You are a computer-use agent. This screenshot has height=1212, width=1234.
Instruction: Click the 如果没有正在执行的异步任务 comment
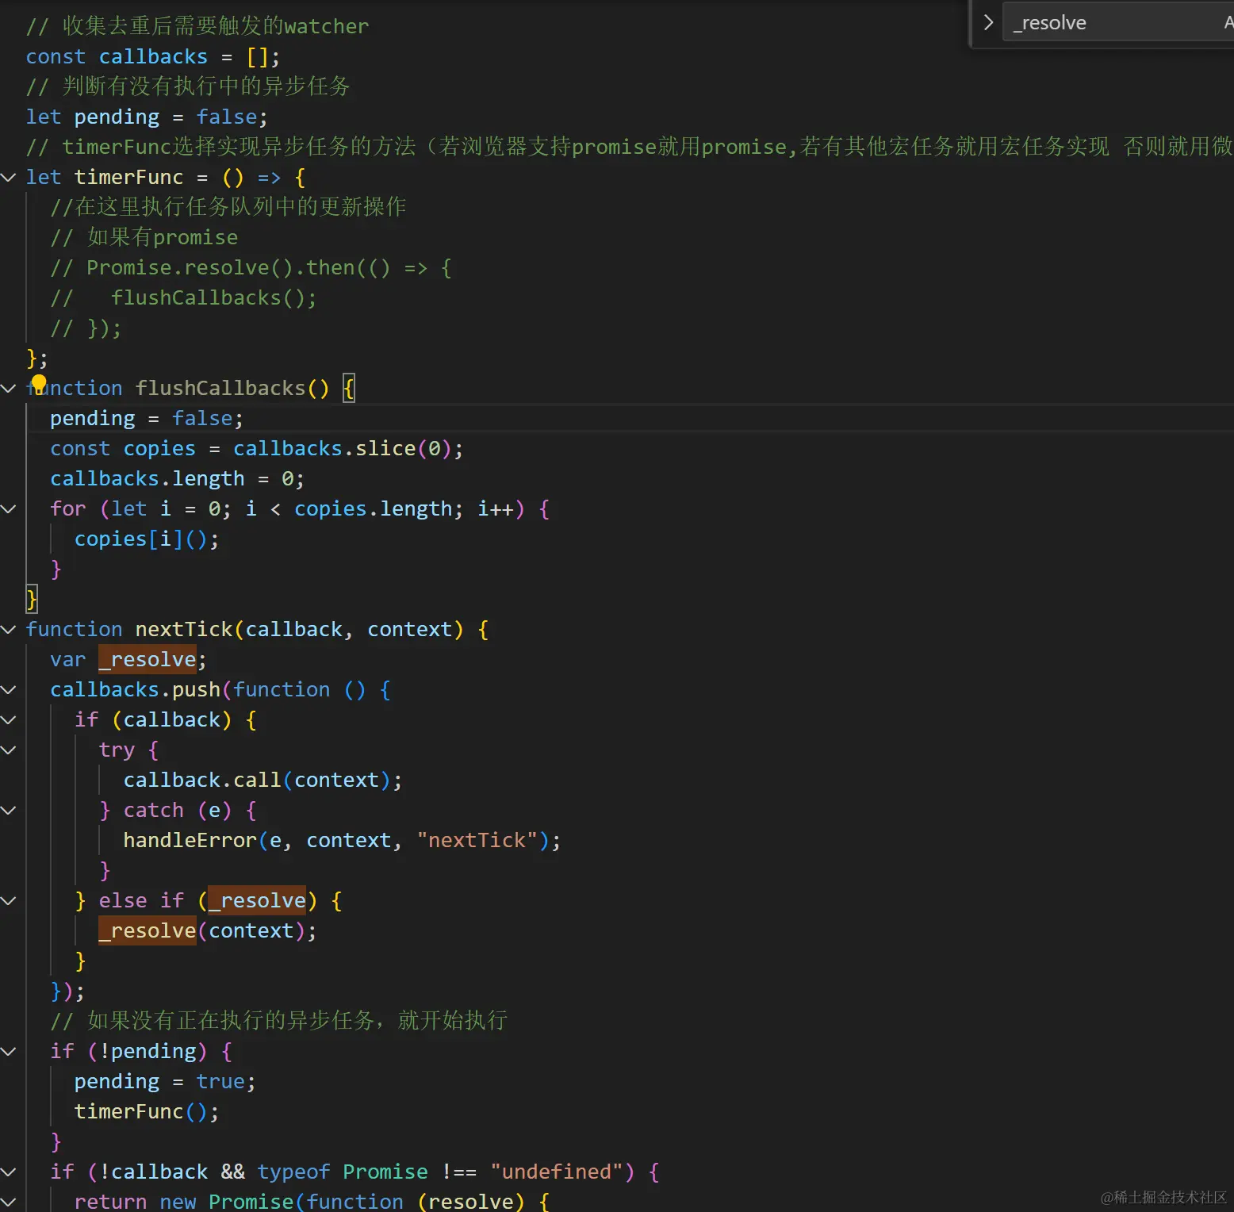(278, 1021)
